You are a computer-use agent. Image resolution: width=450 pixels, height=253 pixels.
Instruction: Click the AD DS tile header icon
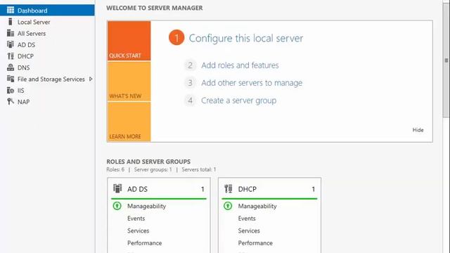pos(117,188)
